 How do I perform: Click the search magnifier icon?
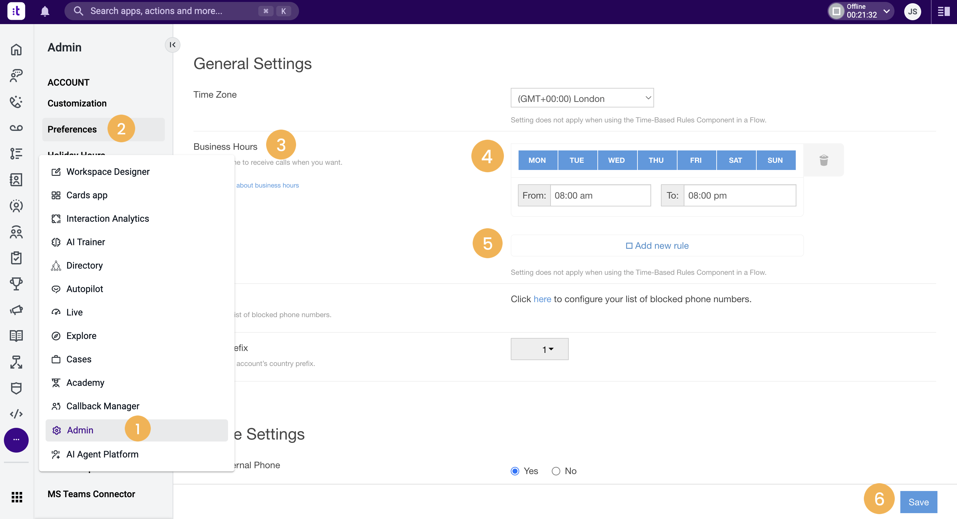click(x=78, y=11)
